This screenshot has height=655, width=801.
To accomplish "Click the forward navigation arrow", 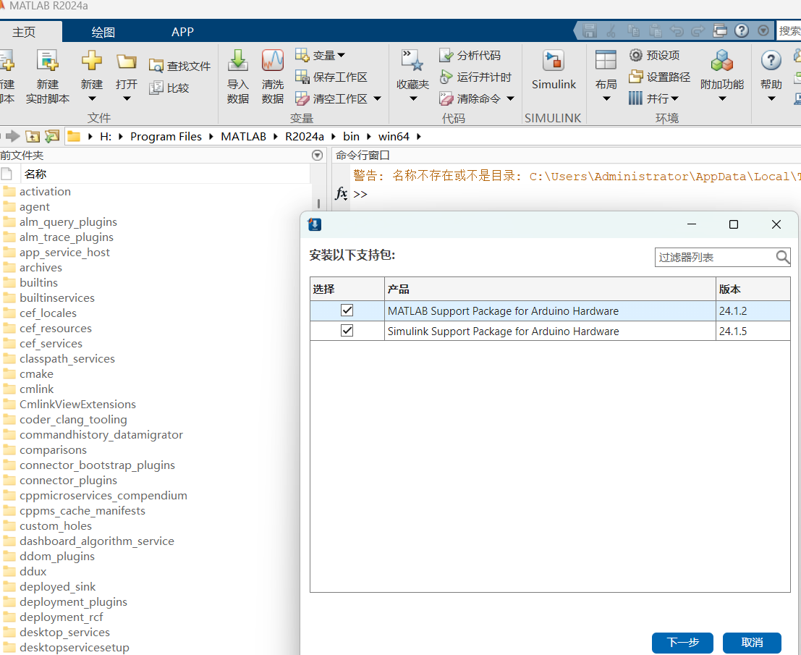I will [x=13, y=136].
